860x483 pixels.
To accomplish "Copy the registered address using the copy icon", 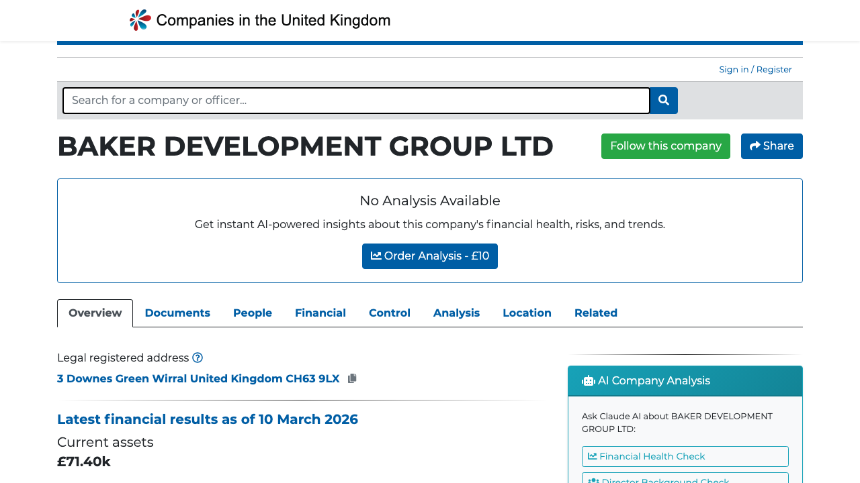I will tap(351, 378).
